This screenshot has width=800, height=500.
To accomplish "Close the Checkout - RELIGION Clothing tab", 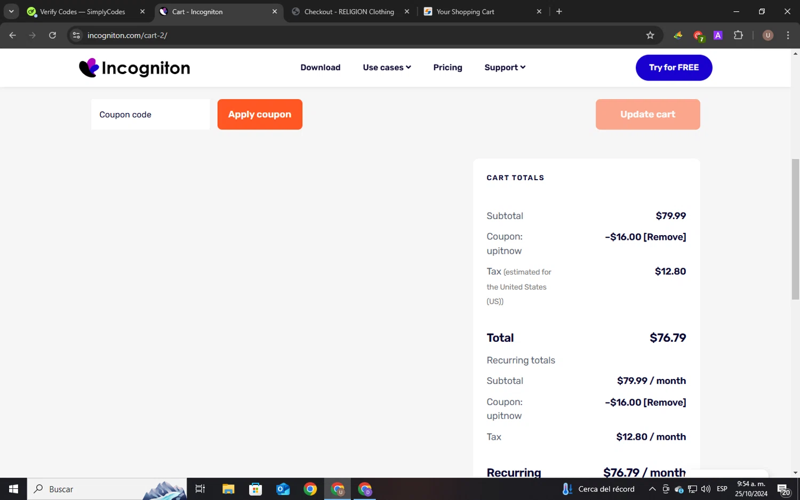I will [407, 12].
